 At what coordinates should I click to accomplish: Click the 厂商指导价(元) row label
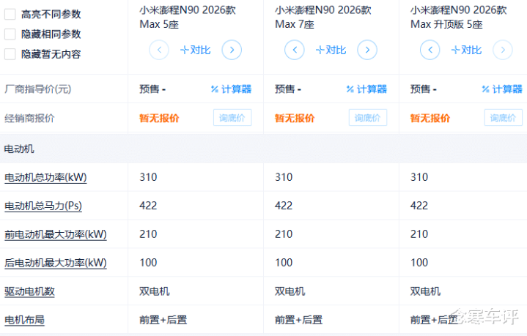click(38, 89)
